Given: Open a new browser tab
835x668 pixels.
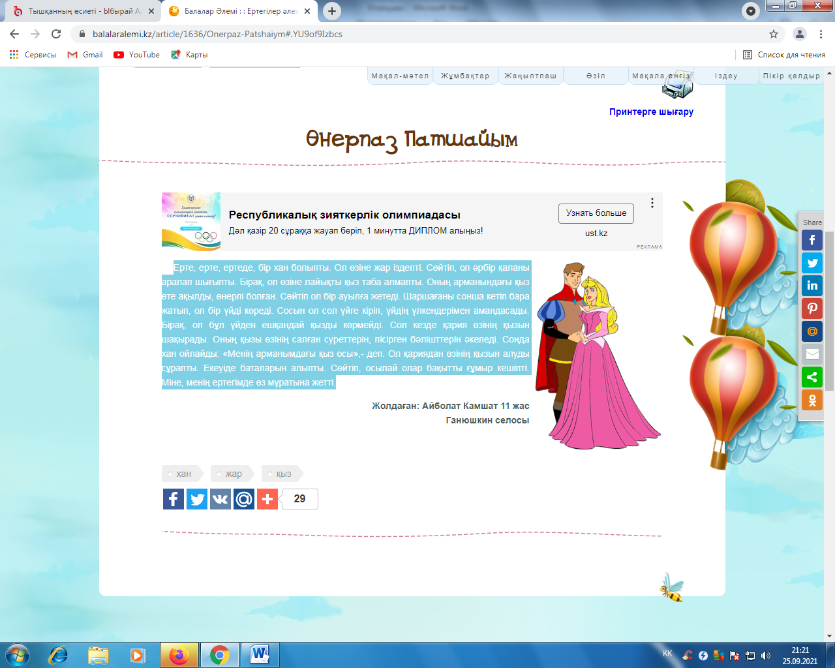Looking at the screenshot, I should pos(332,11).
